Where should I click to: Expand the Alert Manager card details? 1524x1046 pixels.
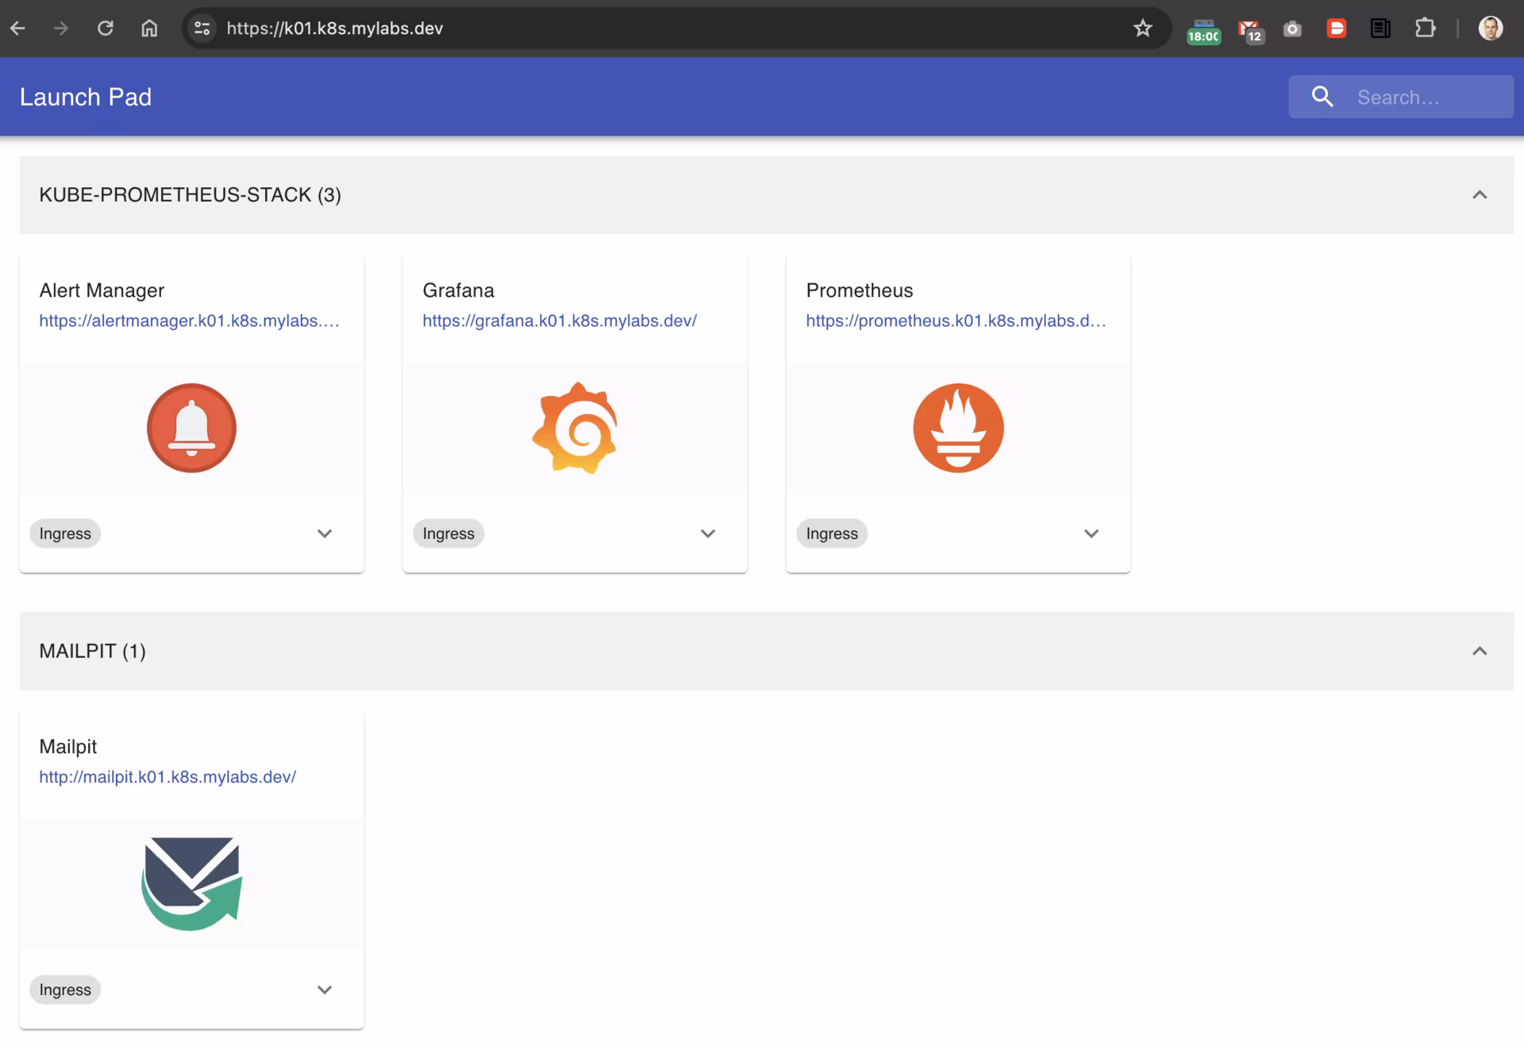point(324,533)
